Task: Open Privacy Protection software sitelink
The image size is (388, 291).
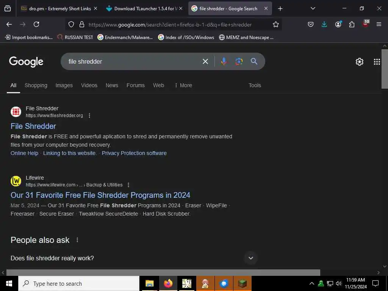Action: [x=134, y=153]
